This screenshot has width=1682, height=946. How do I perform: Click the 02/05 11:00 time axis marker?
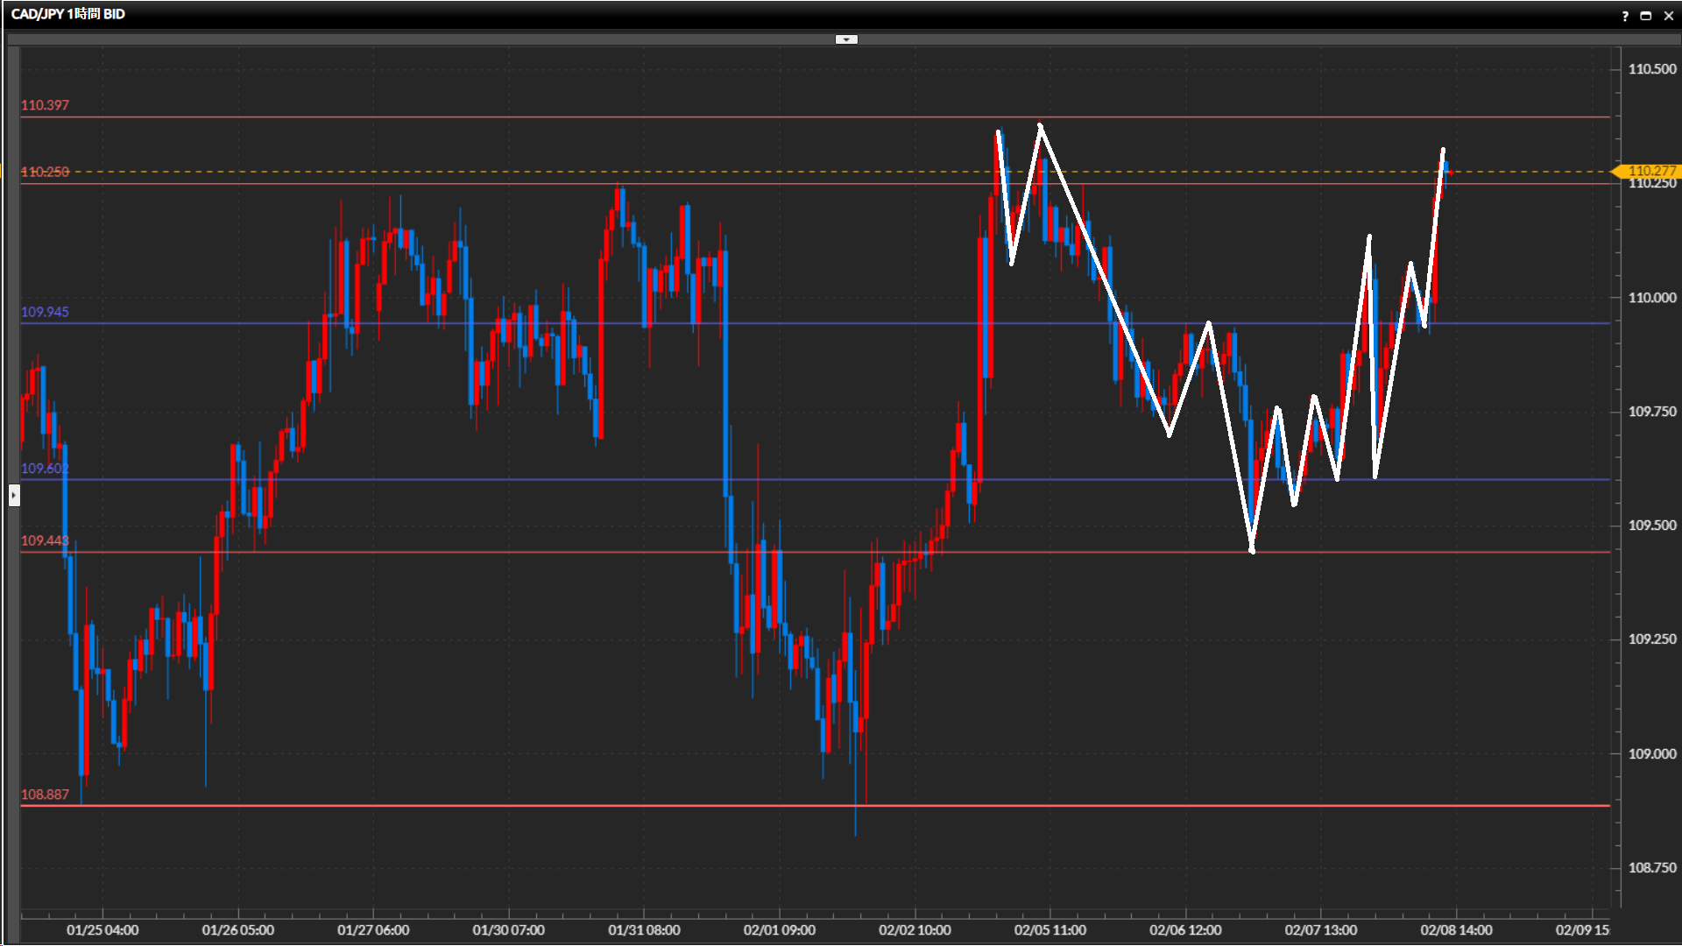click(1049, 930)
